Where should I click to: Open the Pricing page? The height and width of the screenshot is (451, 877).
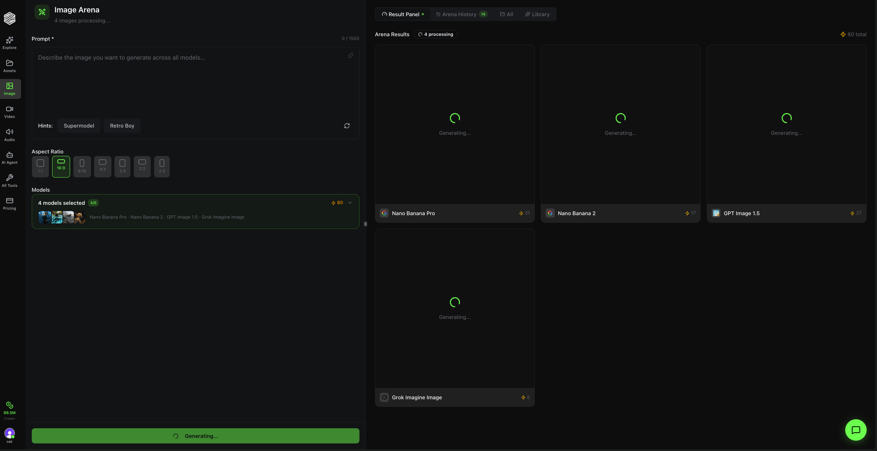click(9, 203)
